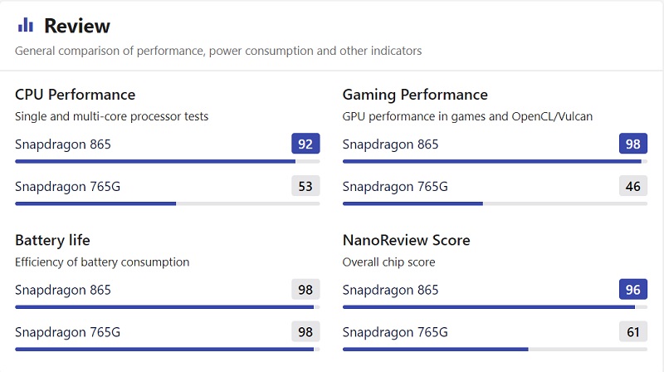Select the Gaming Performance section title
This screenshot has width=664, height=372.
415,95
